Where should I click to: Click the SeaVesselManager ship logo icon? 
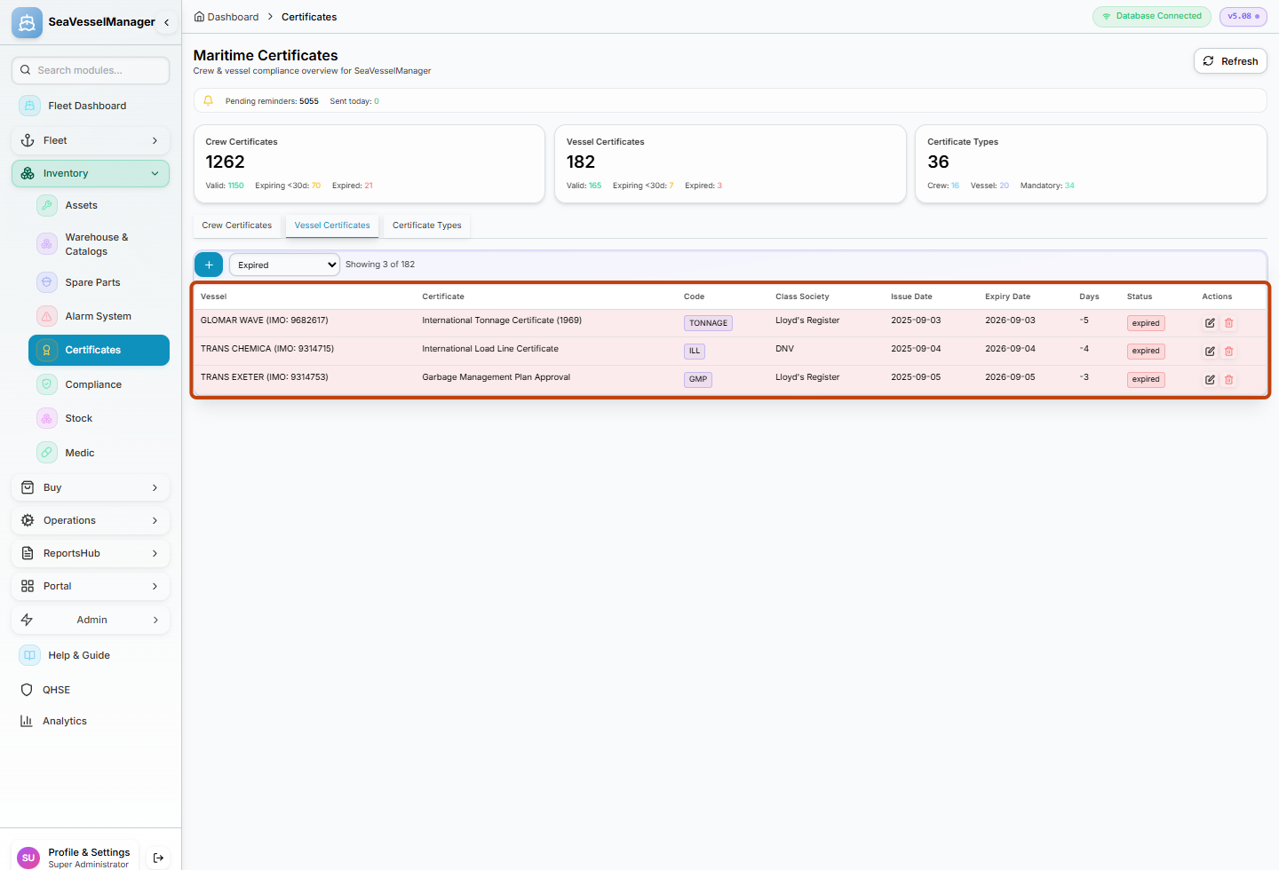point(27,22)
